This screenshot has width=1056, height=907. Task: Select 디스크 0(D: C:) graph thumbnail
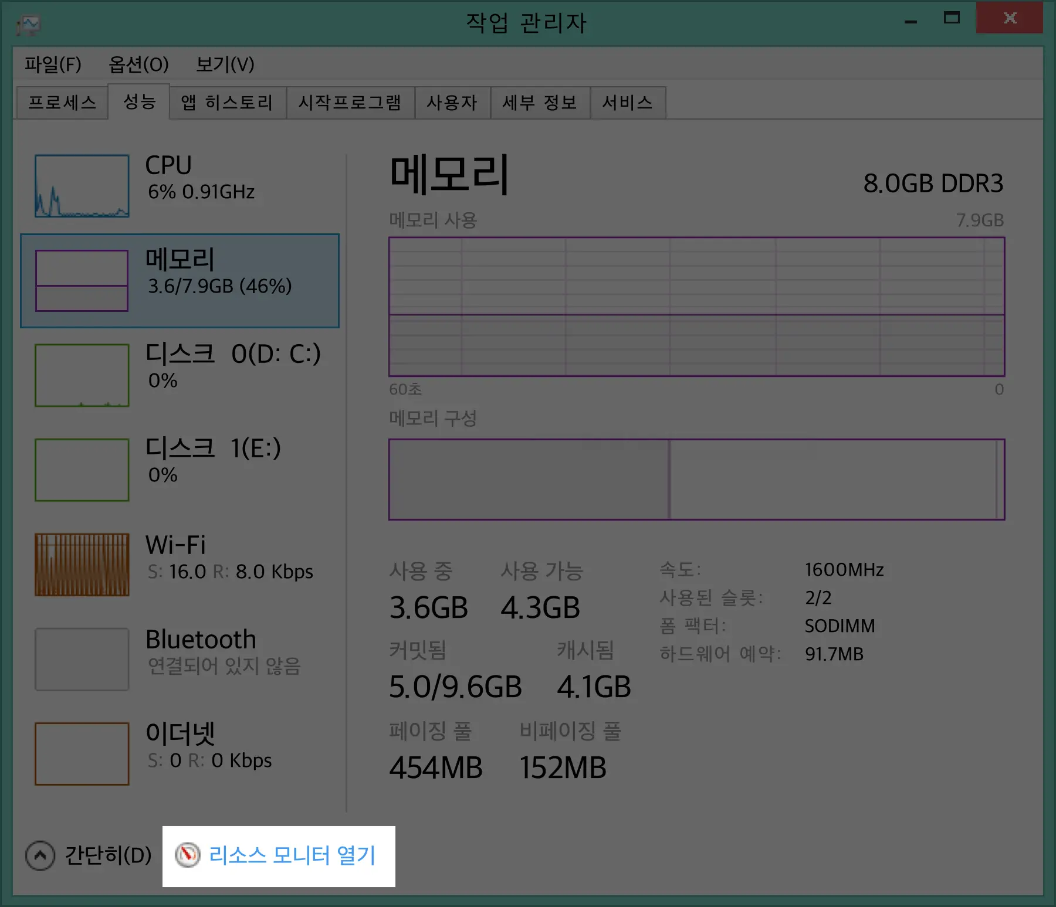82,375
